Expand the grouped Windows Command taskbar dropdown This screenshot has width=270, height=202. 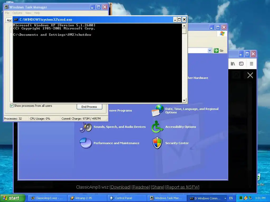click(225, 198)
